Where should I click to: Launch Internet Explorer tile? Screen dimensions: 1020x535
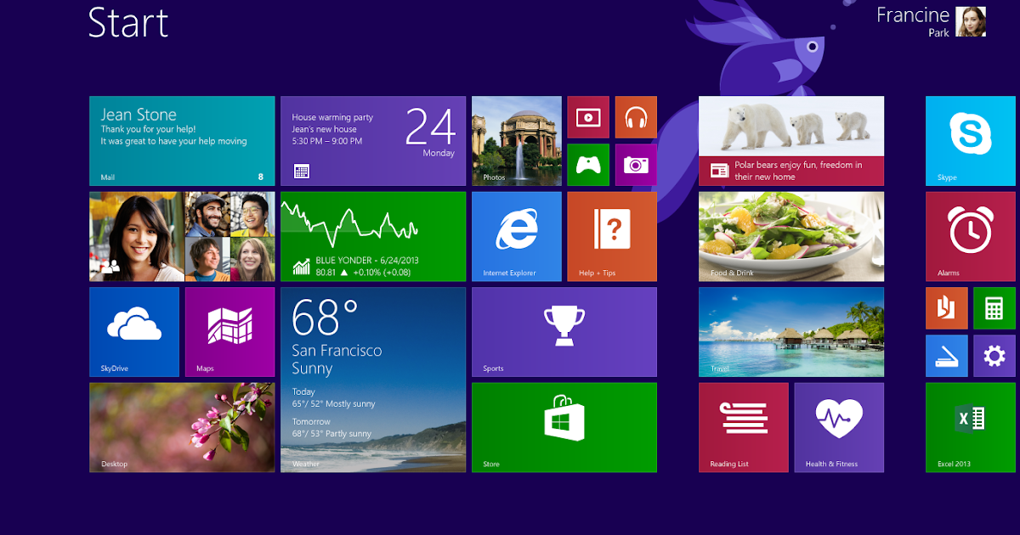point(517,236)
